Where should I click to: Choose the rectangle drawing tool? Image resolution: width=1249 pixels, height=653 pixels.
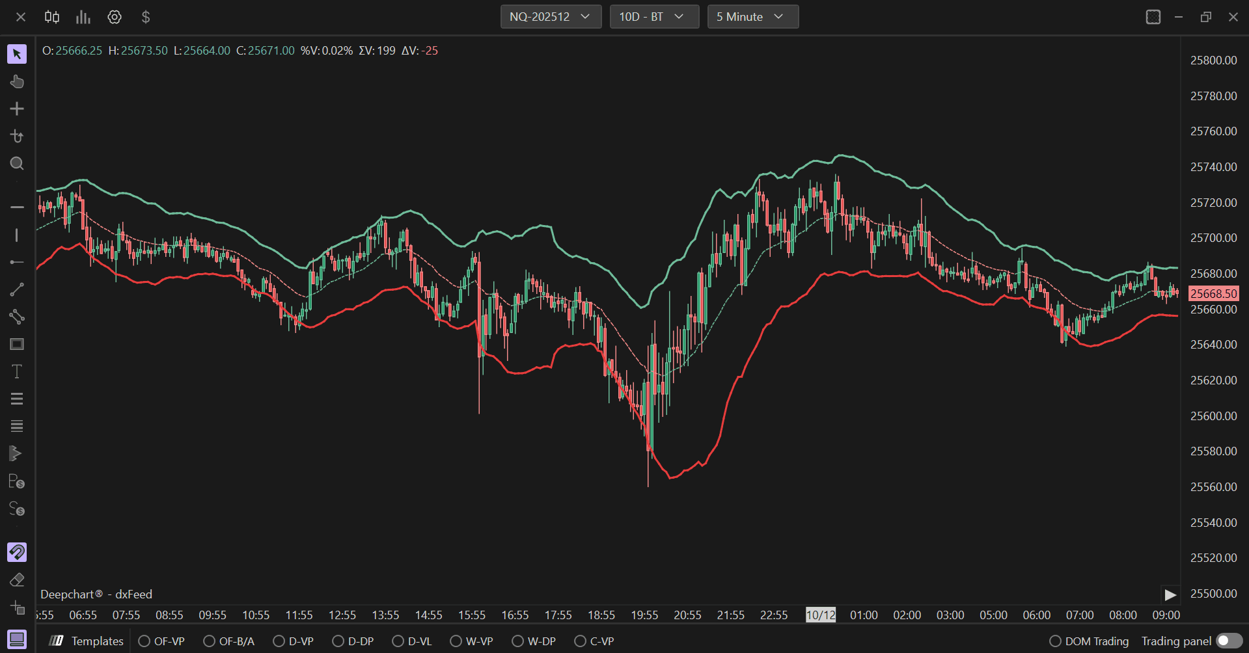click(17, 344)
